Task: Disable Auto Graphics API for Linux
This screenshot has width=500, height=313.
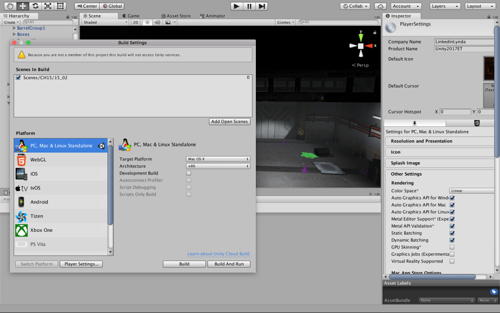Action: coord(452,212)
